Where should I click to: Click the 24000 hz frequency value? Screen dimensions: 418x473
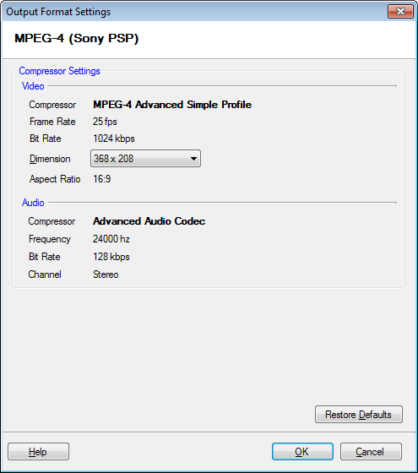click(x=111, y=239)
